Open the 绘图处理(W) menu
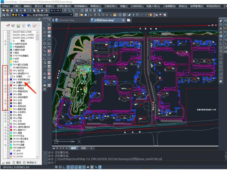Viewport: 227px width, 170px height. [x=64, y=6]
